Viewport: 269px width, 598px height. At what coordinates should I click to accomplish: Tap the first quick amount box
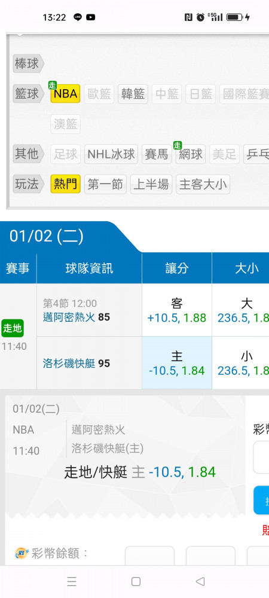(149, 556)
